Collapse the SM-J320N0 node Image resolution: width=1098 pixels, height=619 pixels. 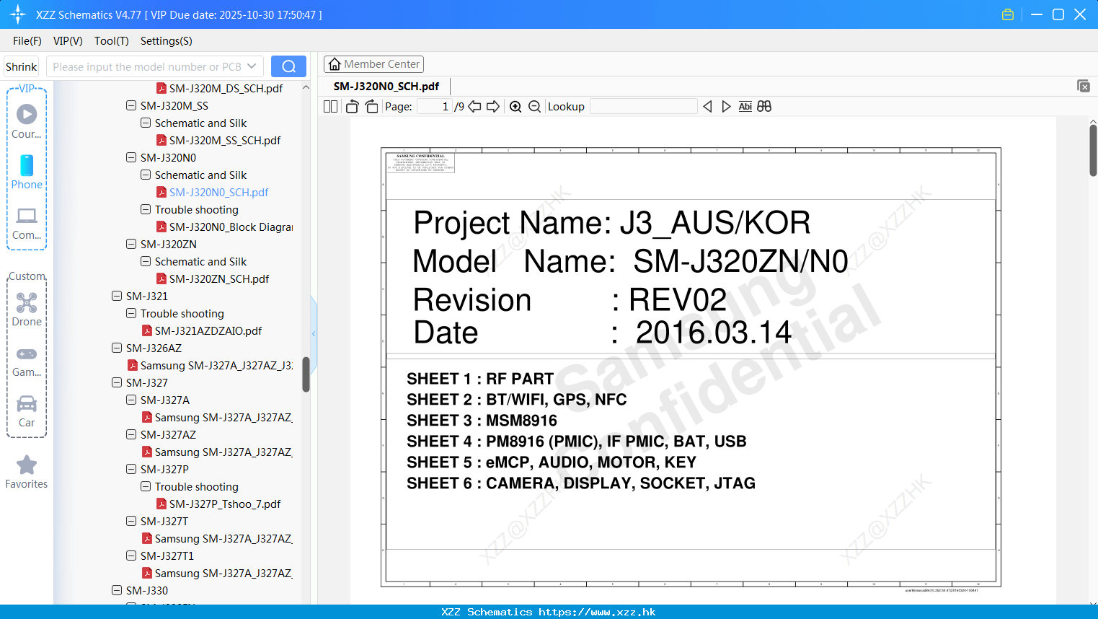pyautogui.click(x=131, y=157)
